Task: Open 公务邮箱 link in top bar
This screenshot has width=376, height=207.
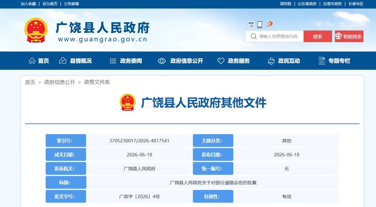Action: tap(71, 4)
